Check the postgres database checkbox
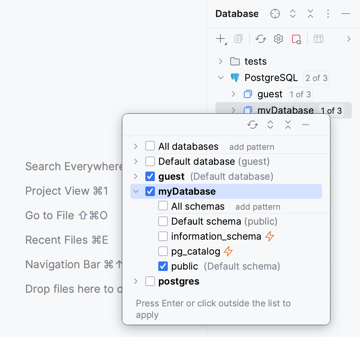The height and width of the screenshot is (337, 360). click(x=150, y=281)
